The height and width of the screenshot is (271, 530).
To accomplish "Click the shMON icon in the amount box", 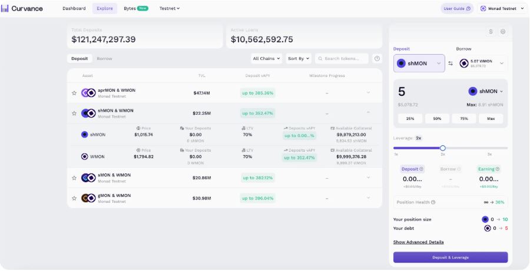I will (x=473, y=91).
